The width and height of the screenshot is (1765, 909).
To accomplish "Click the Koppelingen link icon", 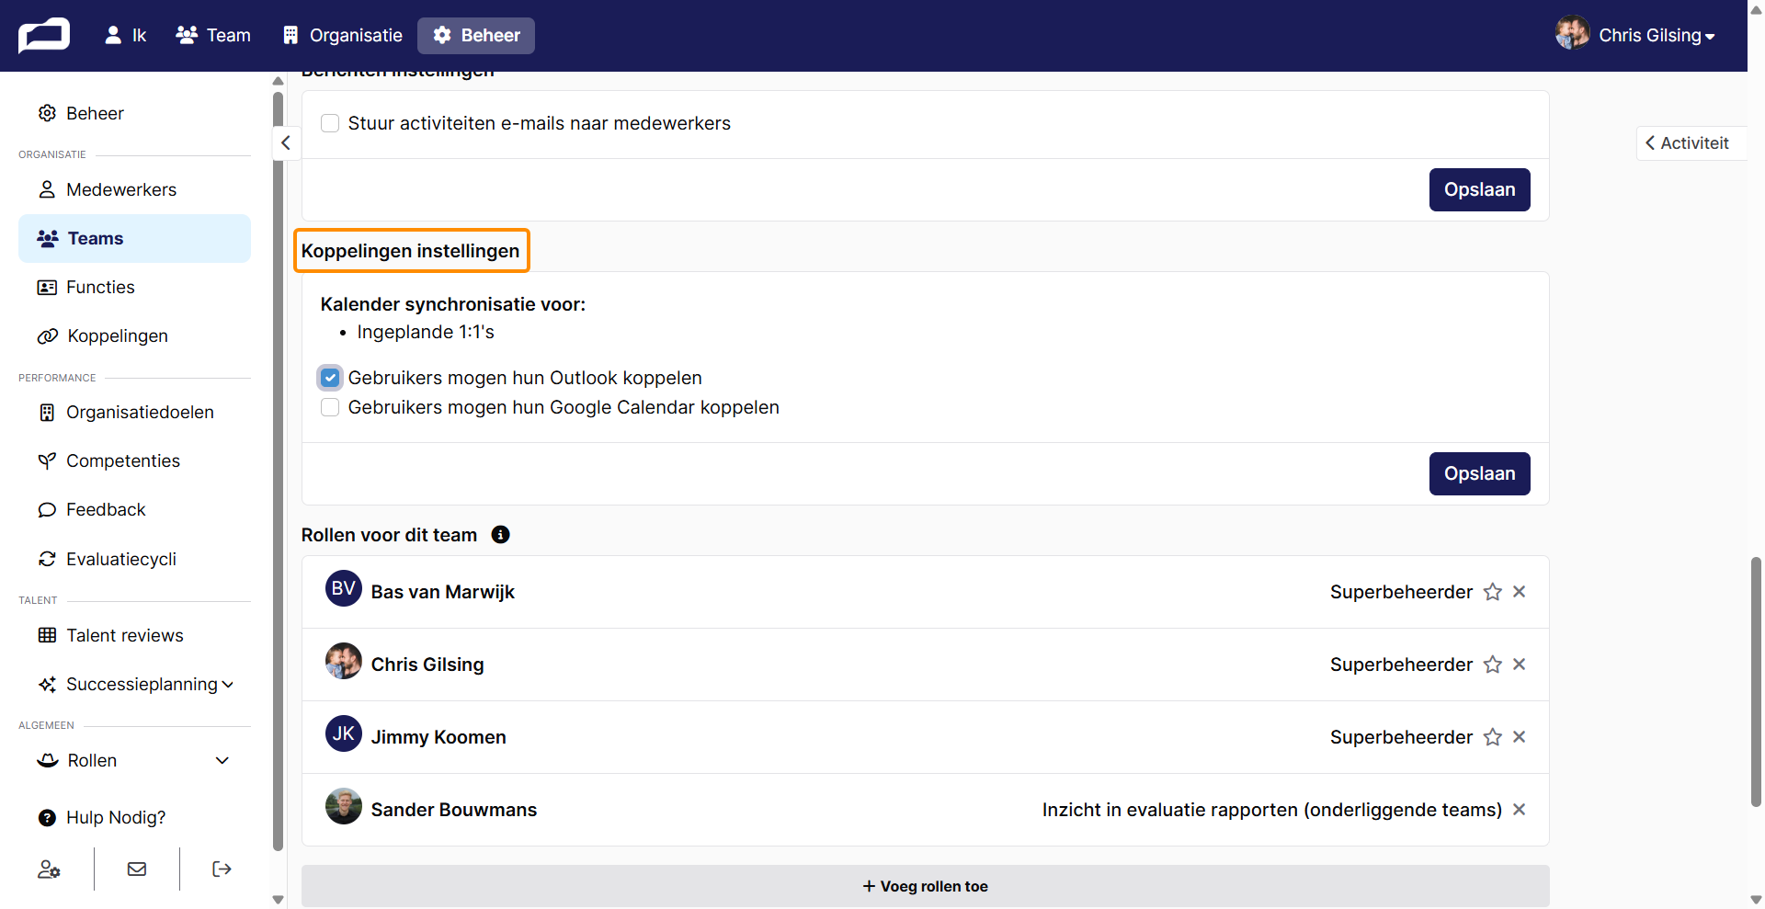I will [48, 335].
